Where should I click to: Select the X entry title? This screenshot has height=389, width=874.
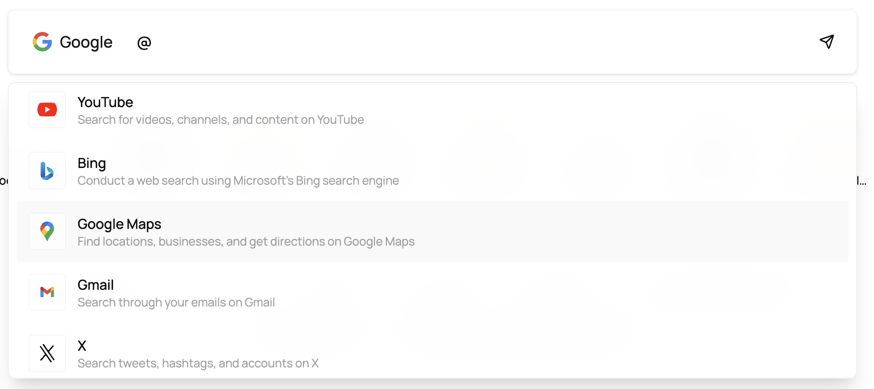[82, 346]
